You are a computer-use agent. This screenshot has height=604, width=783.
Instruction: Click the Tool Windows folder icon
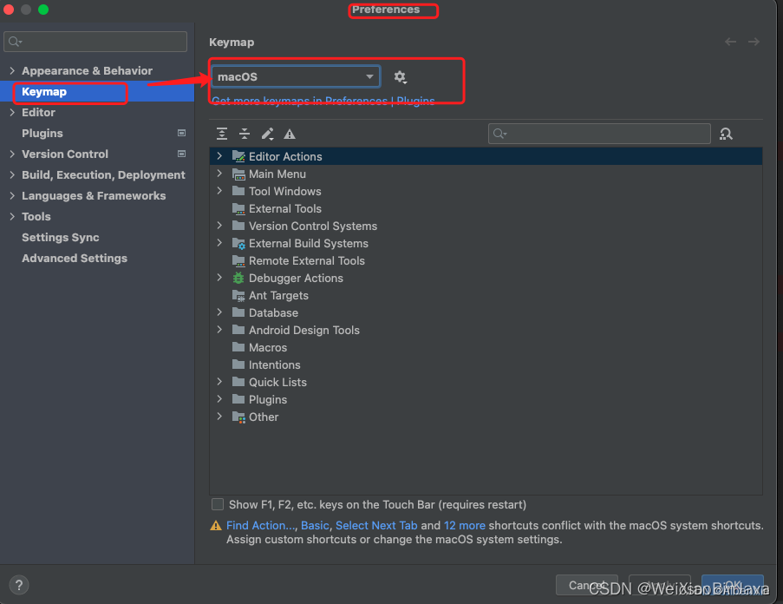click(x=238, y=191)
